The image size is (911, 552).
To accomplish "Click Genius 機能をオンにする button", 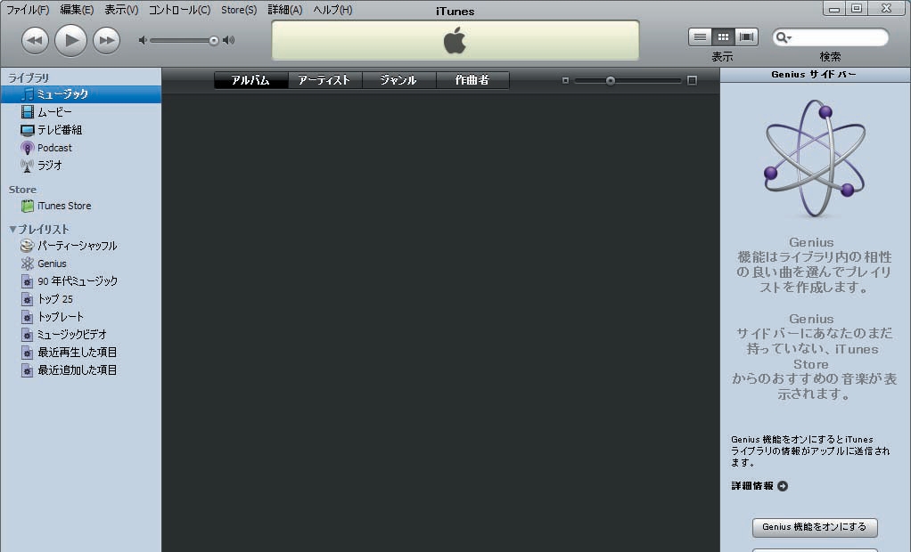I will point(815,527).
